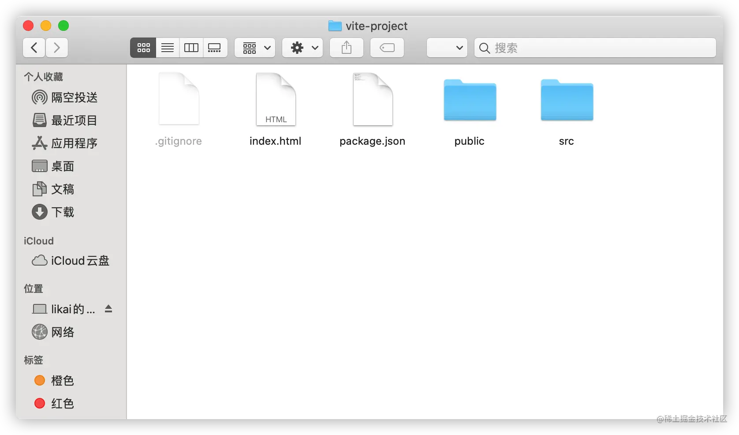Click into the 搜索 search field
Image resolution: width=739 pixels, height=435 pixels.
coord(595,48)
